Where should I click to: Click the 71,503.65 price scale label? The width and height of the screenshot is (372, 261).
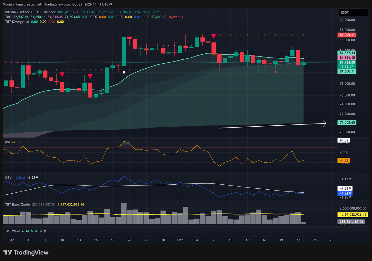[x=347, y=123]
